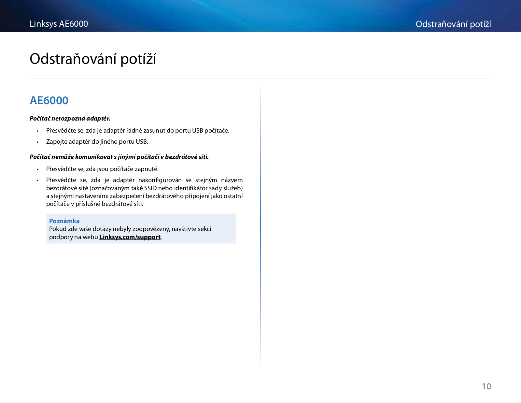Image resolution: width=521 pixels, height=403 pixels.
Task: Click the 'Odstraňování potíží' header at top right
Action: 453,24
